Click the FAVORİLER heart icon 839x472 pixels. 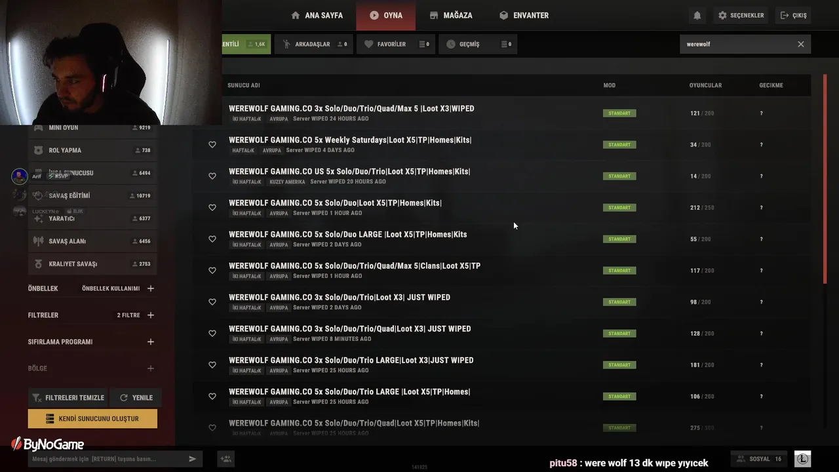pyautogui.click(x=369, y=44)
